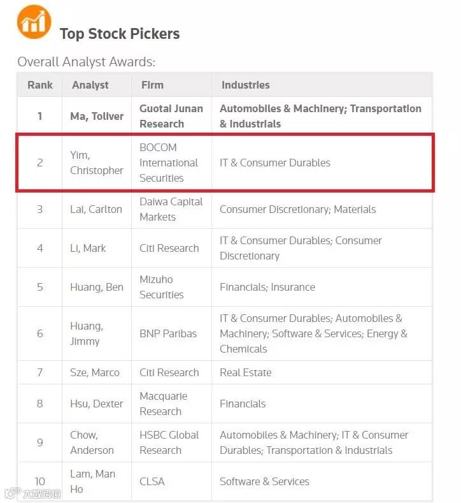Click Mizuho Securities firm cell
The image size is (461, 503).
[x=161, y=287]
